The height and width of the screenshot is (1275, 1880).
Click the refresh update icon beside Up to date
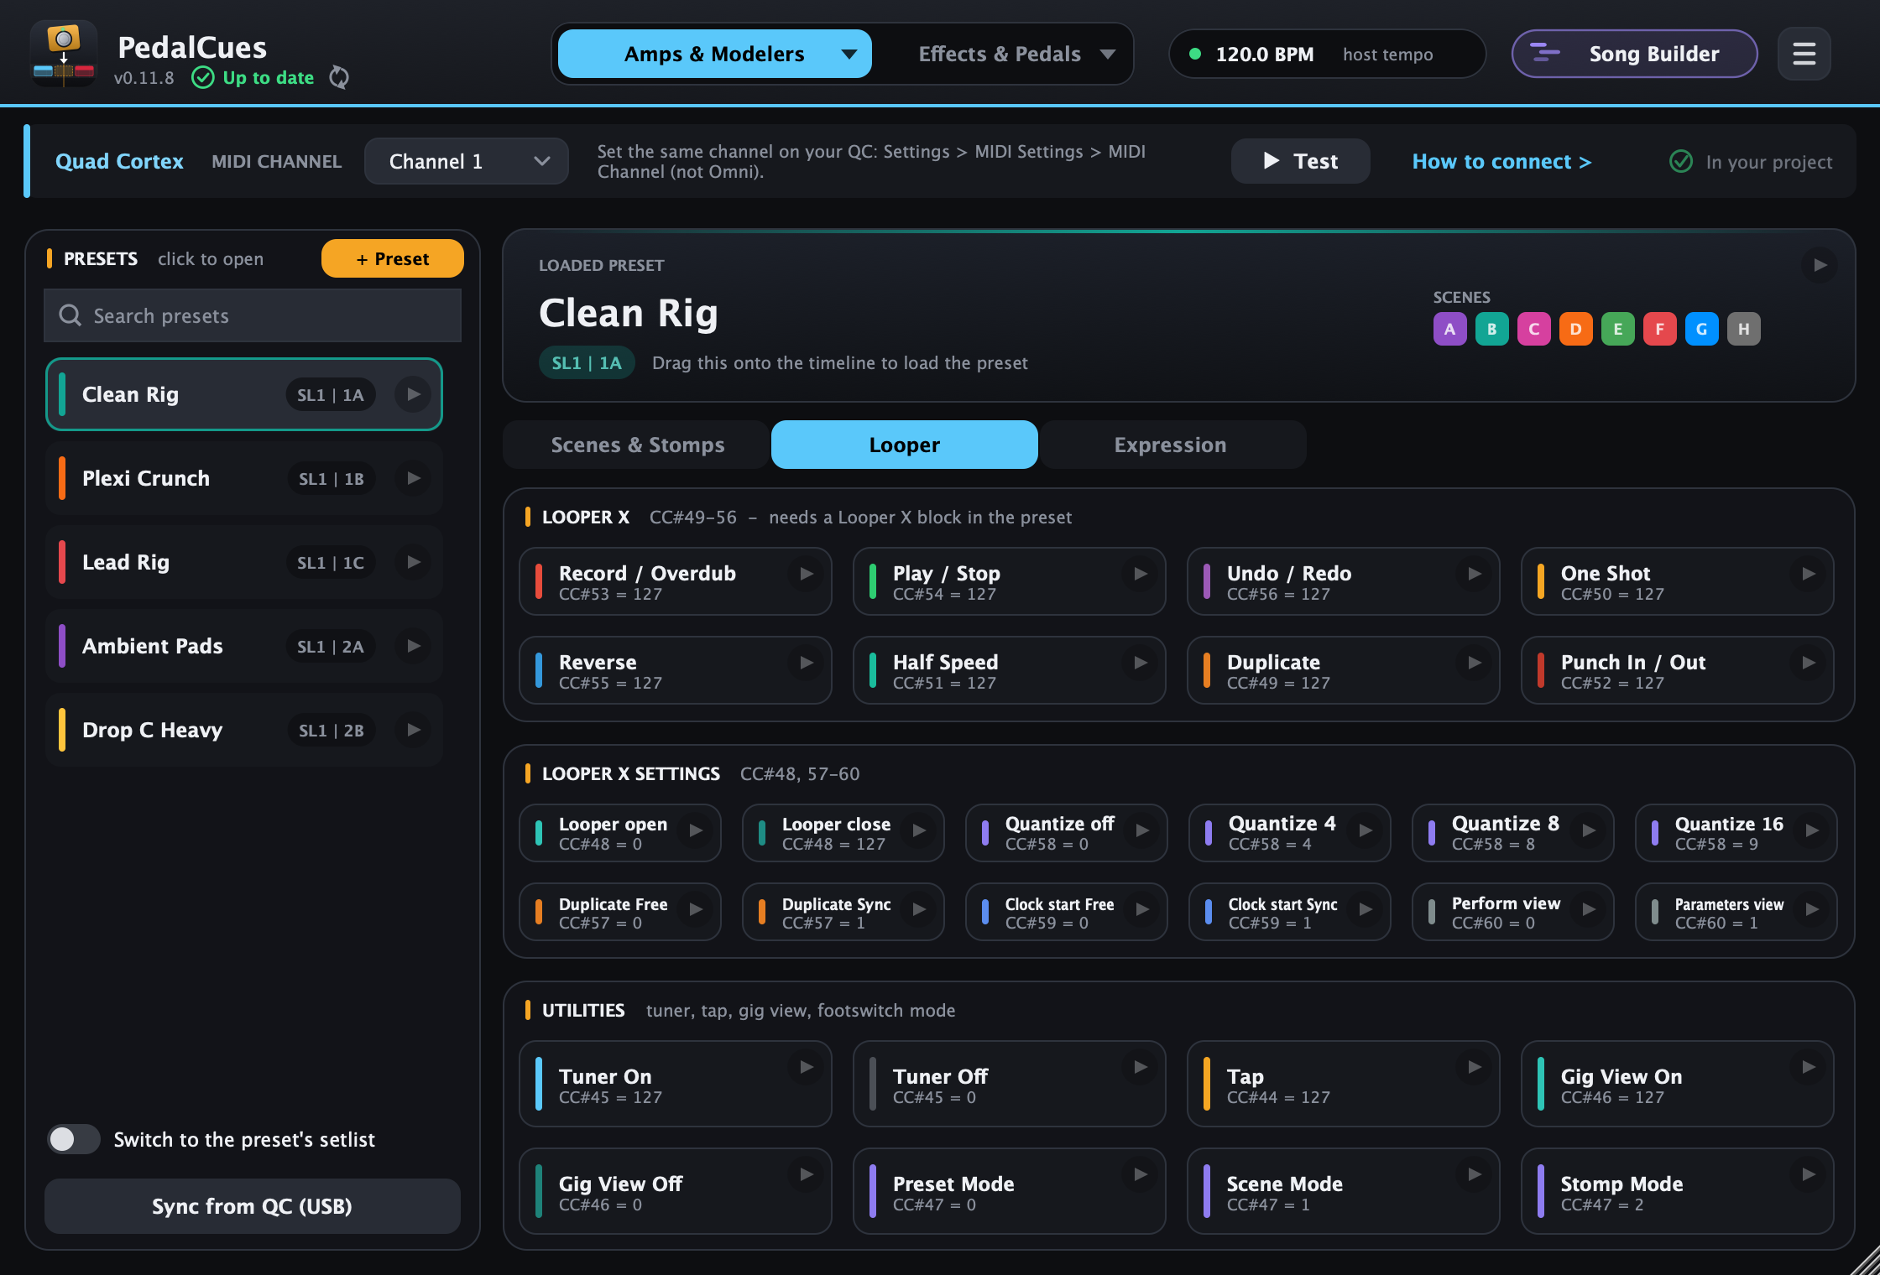[x=339, y=78]
